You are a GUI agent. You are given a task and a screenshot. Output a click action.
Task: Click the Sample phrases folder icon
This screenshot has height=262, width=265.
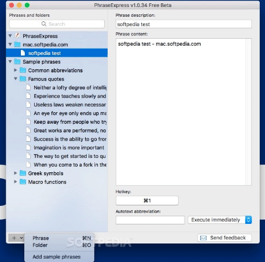(17, 62)
